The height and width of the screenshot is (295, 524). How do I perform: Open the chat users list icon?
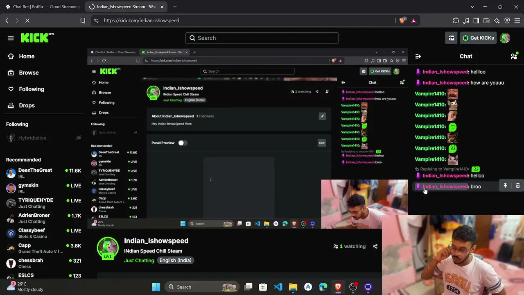[x=514, y=57]
